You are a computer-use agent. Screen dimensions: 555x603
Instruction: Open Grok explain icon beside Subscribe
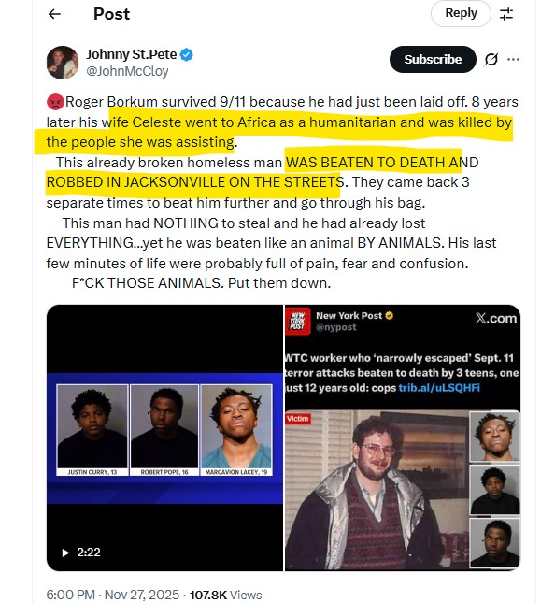point(491,59)
